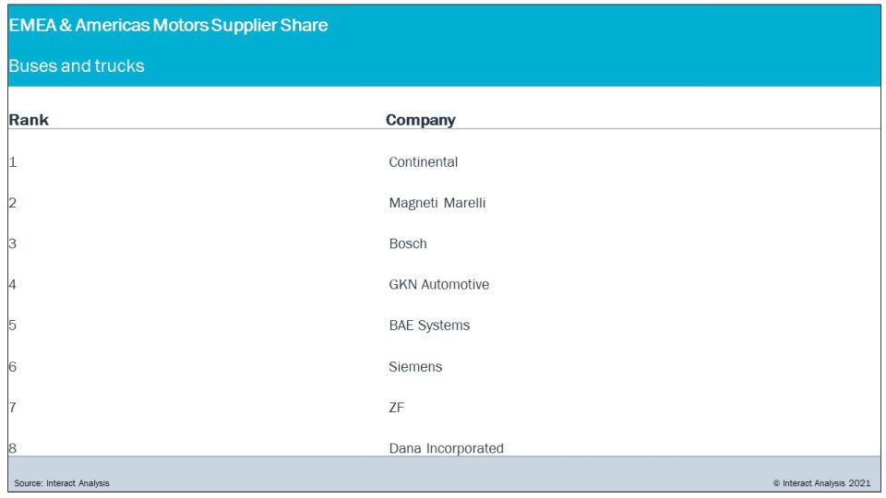This screenshot has height=498, width=886.
Task: Click the 'EMEA & Americas Motors Supplier Share' title
Action: tap(168, 26)
